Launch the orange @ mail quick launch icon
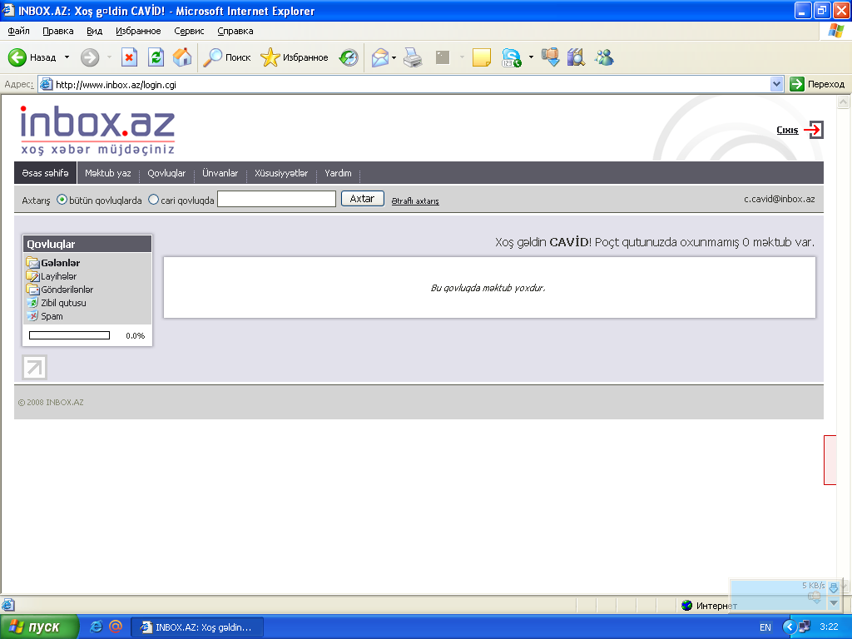The image size is (852, 639). pyautogui.click(x=115, y=627)
